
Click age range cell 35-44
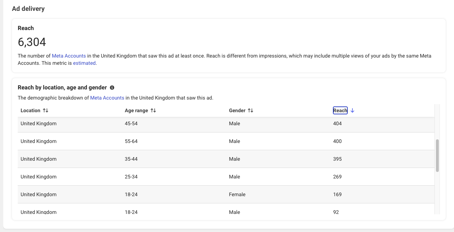131,159
